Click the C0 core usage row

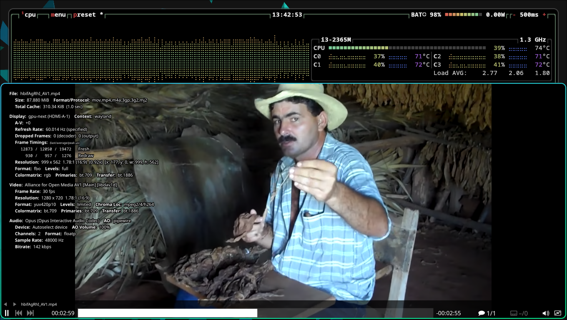pyautogui.click(x=371, y=56)
